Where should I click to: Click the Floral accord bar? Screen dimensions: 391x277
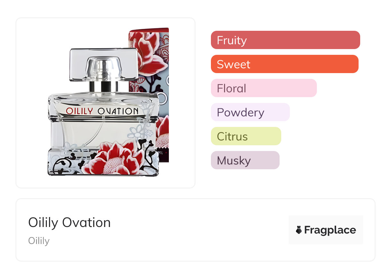click(x=264, y=88)
